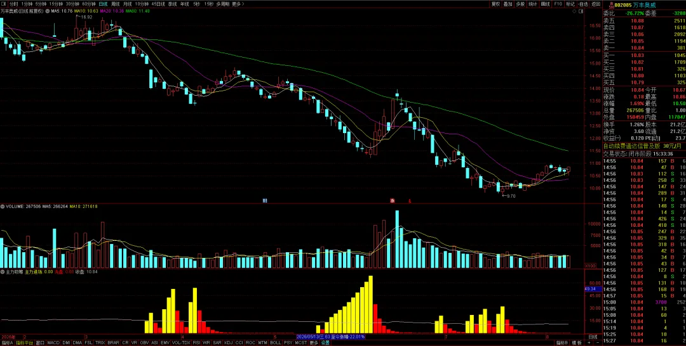Switch indicator to KDJ
This screenshot has height=346, width=686.
click(229, 343)
